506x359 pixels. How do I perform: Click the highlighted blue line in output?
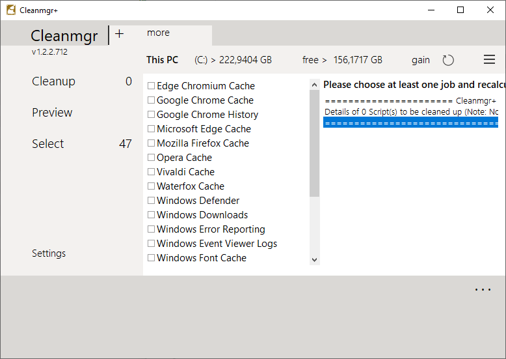click(x=410, y=123)
